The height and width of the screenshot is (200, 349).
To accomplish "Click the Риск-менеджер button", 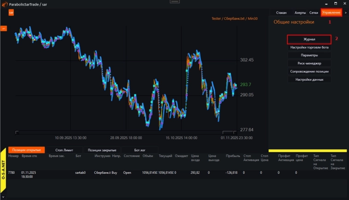I will click(309, 63).
